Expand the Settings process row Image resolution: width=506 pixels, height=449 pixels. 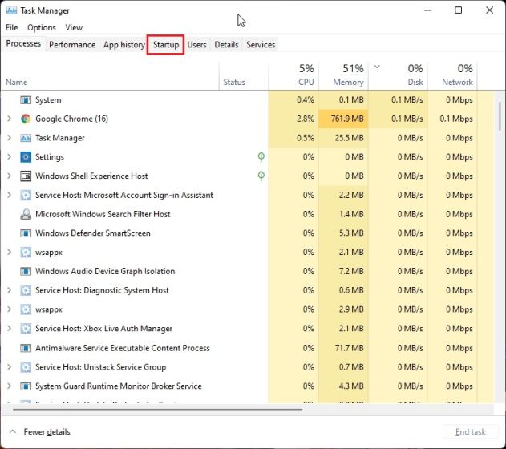point(10,157)
